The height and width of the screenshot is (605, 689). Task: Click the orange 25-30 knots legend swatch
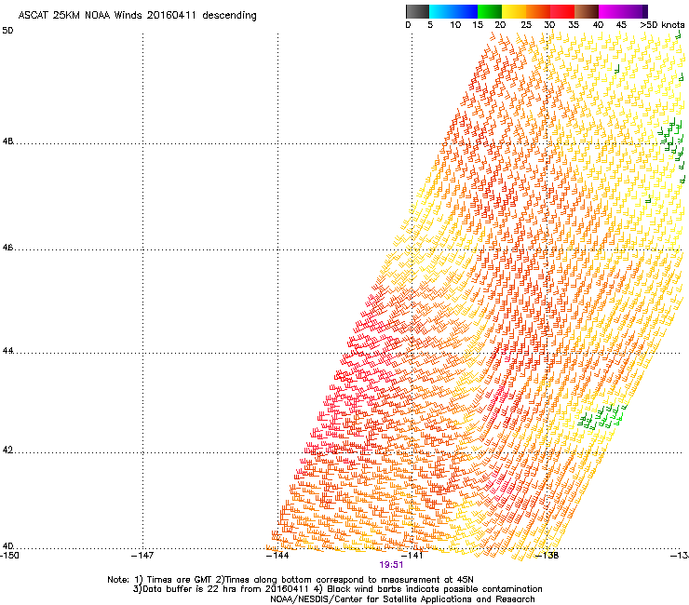[x=538, y=11]
